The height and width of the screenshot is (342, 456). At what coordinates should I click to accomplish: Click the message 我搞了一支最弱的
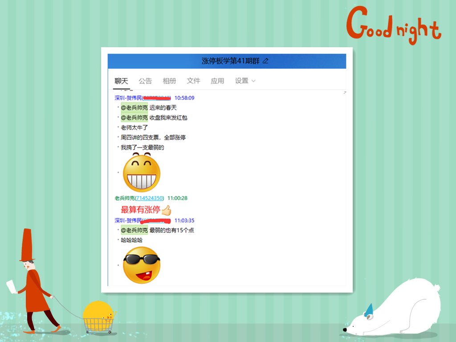point(142,147)
